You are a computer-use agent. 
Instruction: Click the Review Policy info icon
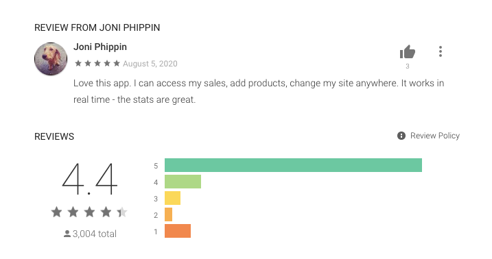pos(401,136)
